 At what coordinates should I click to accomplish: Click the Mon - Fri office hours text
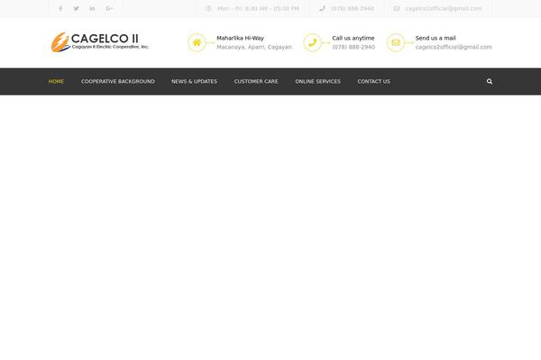pyautogui.click(x=259, y=9)
